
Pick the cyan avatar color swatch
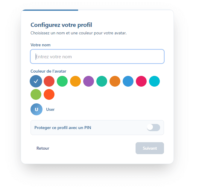pos(154,81)
